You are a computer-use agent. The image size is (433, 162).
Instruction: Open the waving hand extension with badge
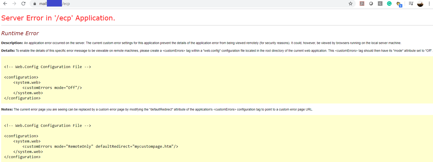click(x=399, y=4)
